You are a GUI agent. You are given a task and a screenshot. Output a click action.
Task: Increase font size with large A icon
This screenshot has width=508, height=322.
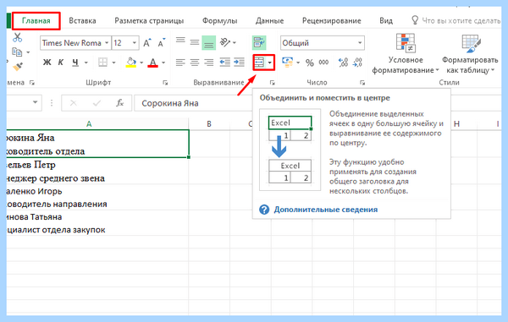point(147,43)
